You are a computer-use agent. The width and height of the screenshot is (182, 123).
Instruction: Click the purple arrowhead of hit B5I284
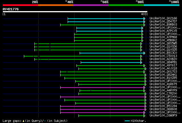146,106
